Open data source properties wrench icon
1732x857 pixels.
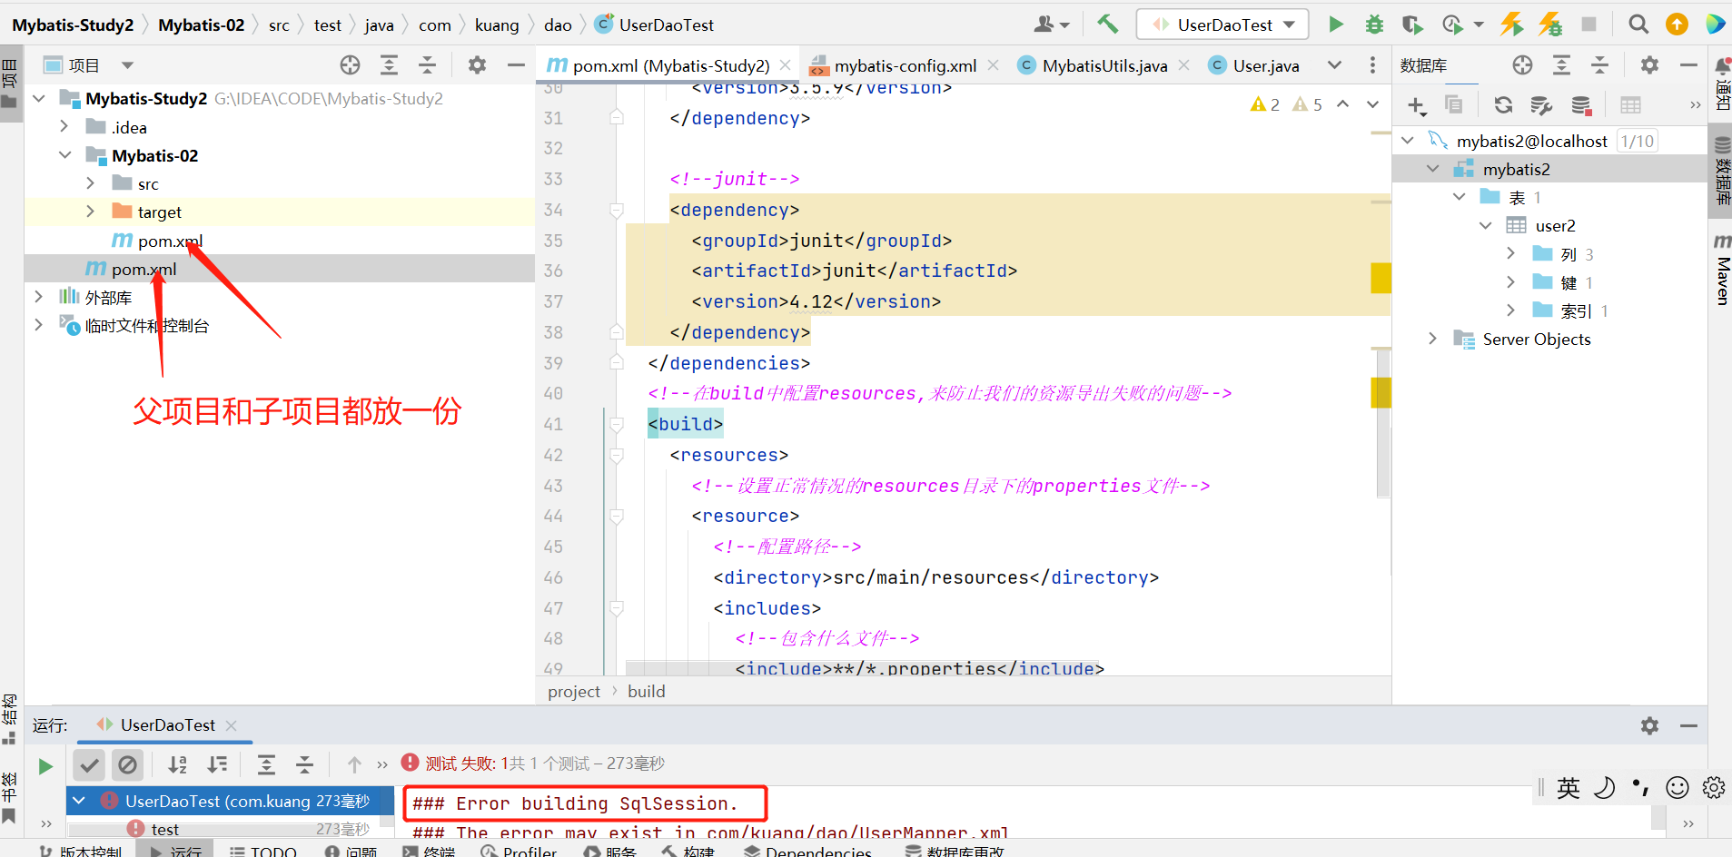pyautogui.click(x=1543, y=104)
